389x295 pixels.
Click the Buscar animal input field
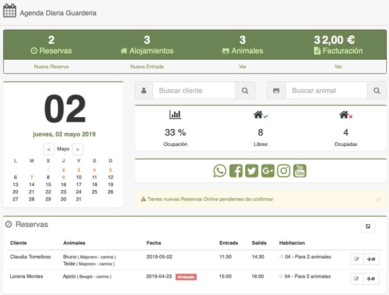(325, 91)
